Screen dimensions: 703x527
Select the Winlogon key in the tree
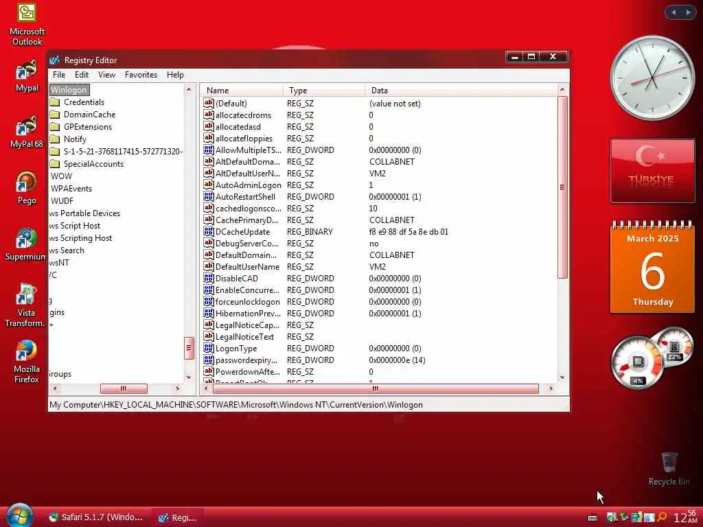click(x=69, y=90)
